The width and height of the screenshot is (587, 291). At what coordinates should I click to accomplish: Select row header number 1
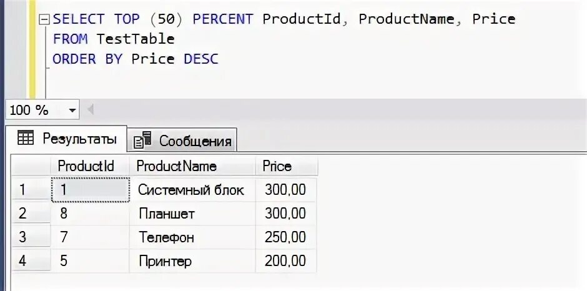click(24, 189)
